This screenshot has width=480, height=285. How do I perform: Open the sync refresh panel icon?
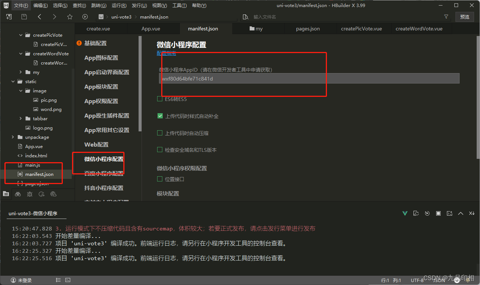click(x=42, y=194)
